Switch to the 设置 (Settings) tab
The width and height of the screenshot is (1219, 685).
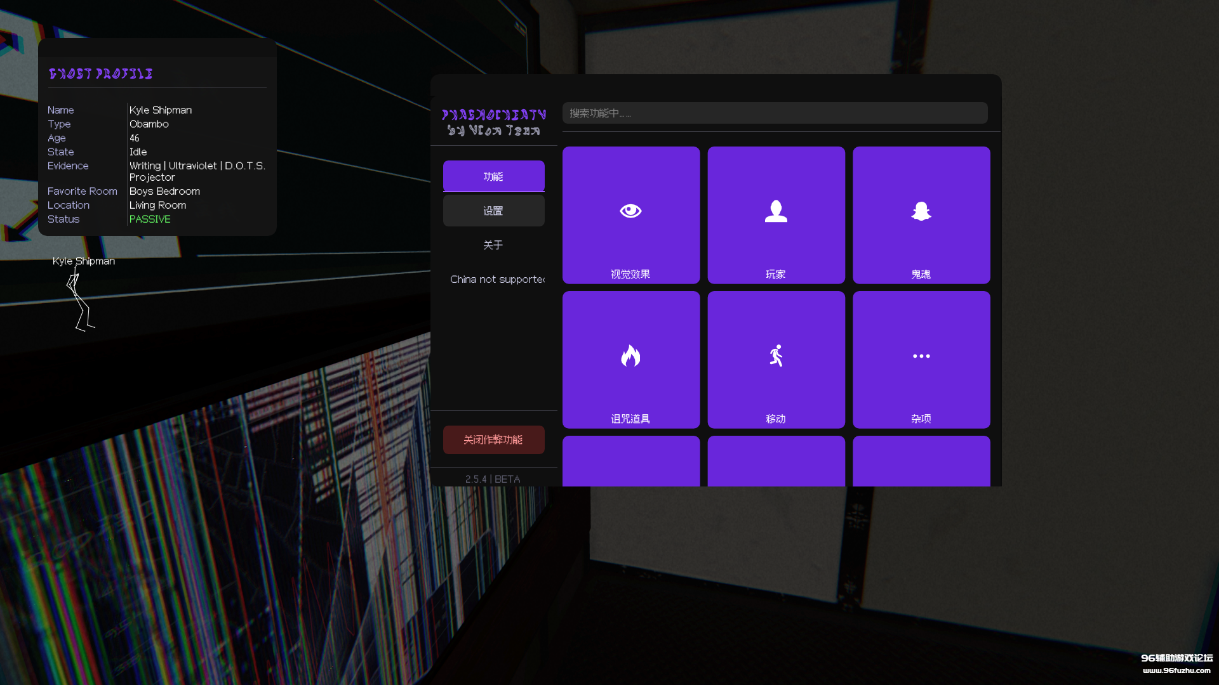(493, 211)
